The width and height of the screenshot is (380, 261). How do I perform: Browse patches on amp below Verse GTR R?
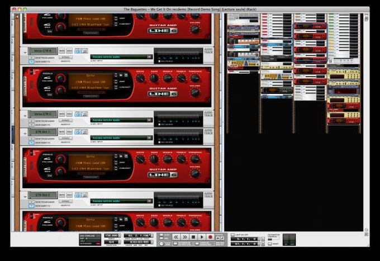coord(121,75)
